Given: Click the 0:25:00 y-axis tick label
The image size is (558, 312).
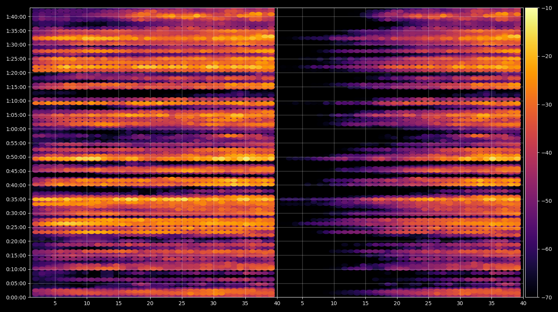Looking at the screenshot, I should [16, 227].
